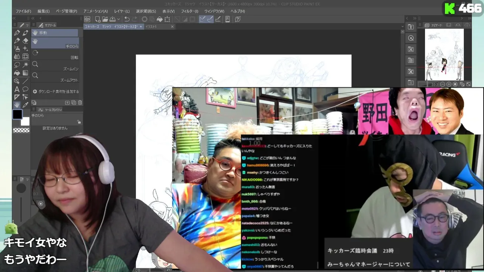Undo the last action
The image size is (484, 272).
pyautogui.click(x=127, y=19)
